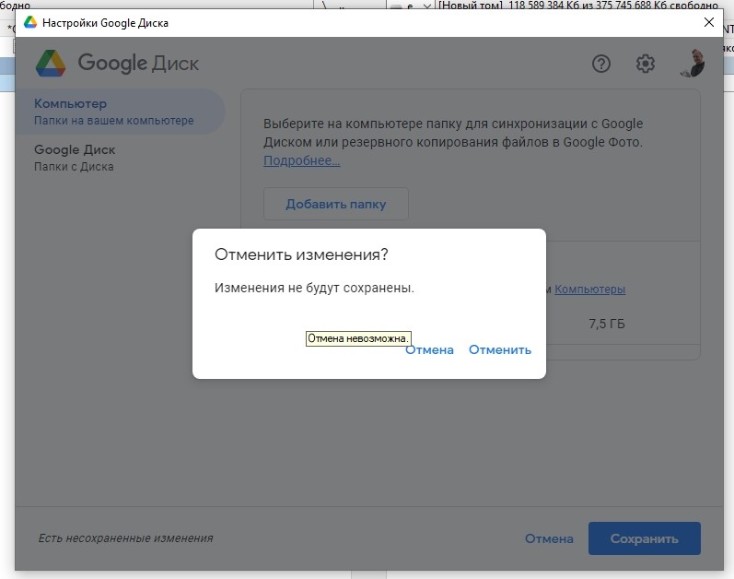Image resolution: width=734 pixels, height=579 pixels.
Task: Close the Google Drive settings window
Action: coord(709,22)
